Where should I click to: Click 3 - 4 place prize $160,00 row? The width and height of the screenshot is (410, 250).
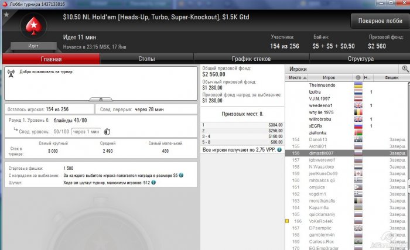[242, 136]
